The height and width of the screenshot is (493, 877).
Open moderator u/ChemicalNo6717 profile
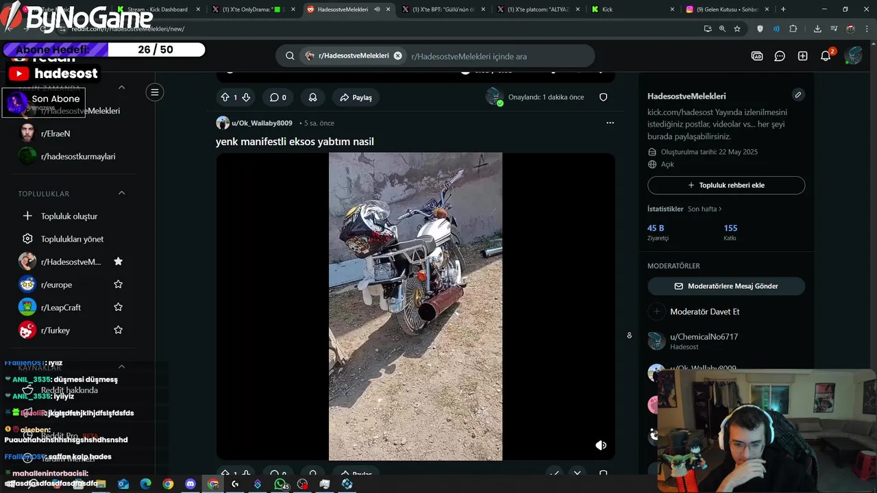coord(704,337)
